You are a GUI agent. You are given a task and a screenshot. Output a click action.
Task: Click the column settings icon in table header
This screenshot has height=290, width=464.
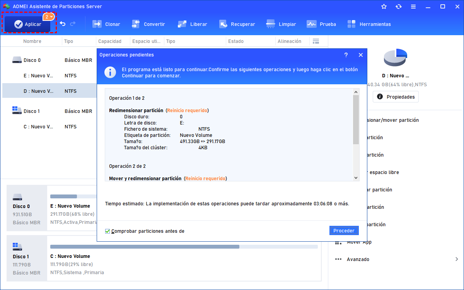tap(316, 41)
